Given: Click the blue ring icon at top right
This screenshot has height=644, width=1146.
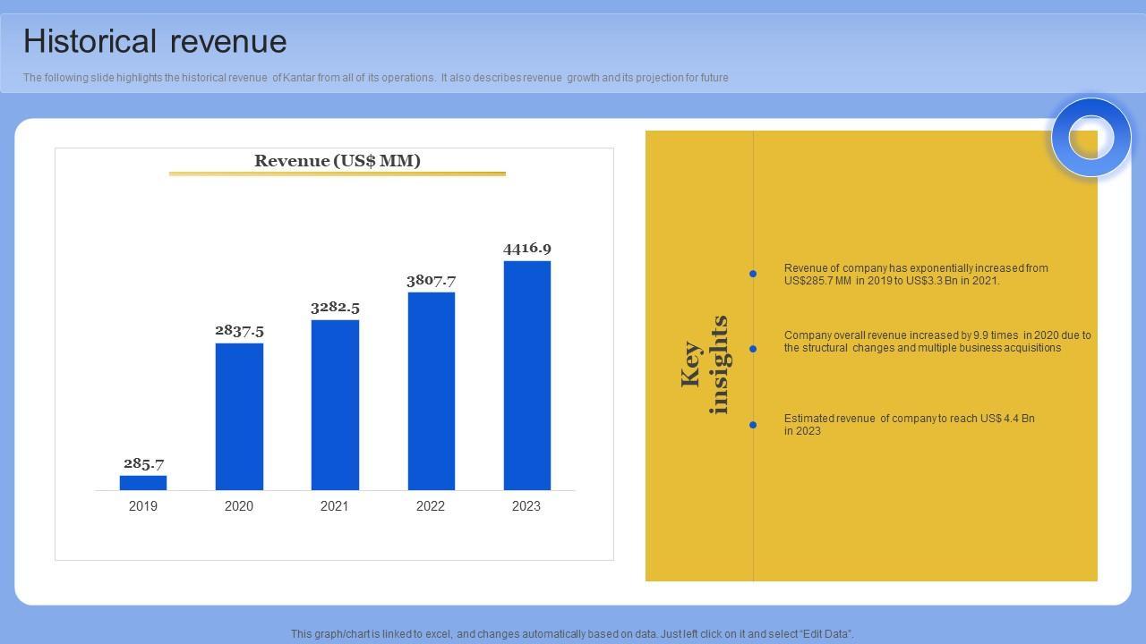Looking at the screenshot, I should coord(1090,138).
